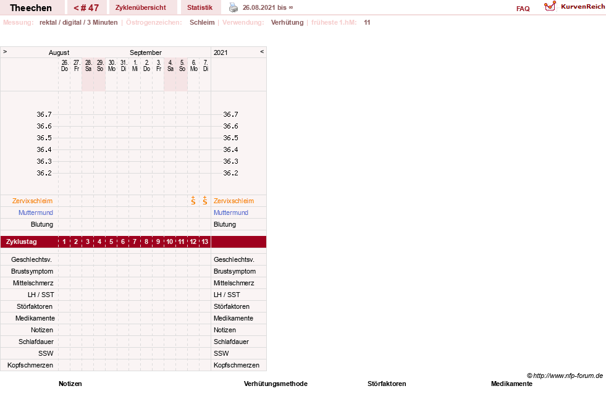Select cycle day 10 cell
This screenshot has height=420, width=606.
point(170,242)
